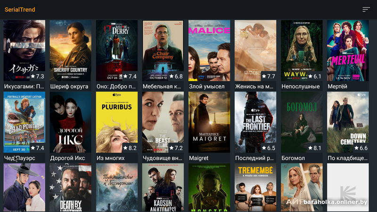Open The Beast in Me poster

[163, 122]
